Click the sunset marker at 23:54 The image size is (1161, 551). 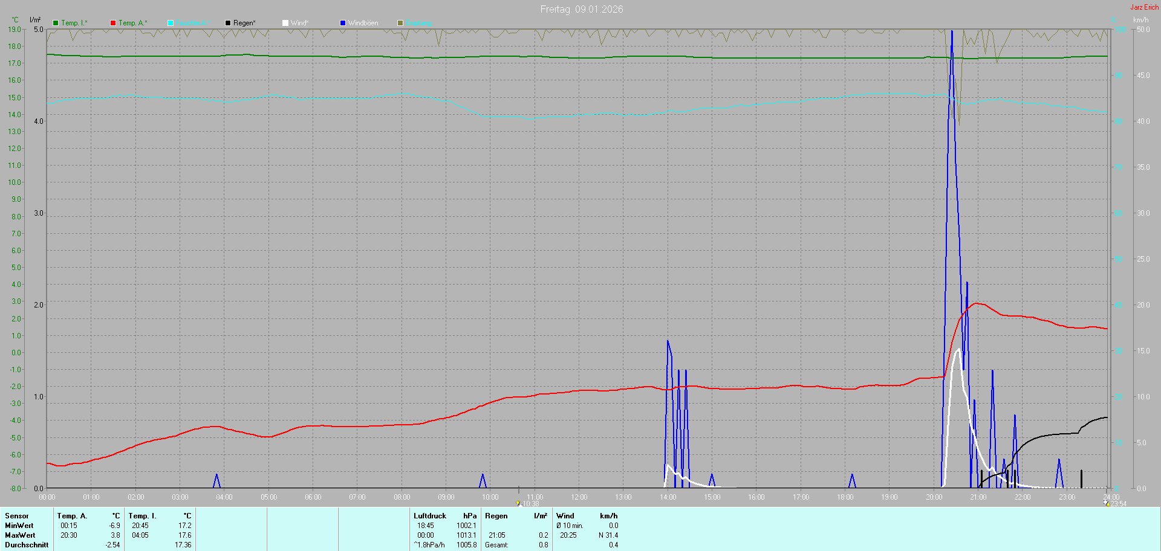(1107, 503)
